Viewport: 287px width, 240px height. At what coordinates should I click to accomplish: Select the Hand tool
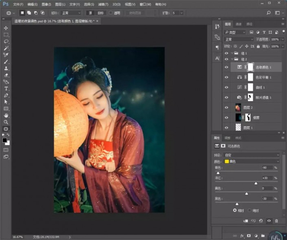6,115
